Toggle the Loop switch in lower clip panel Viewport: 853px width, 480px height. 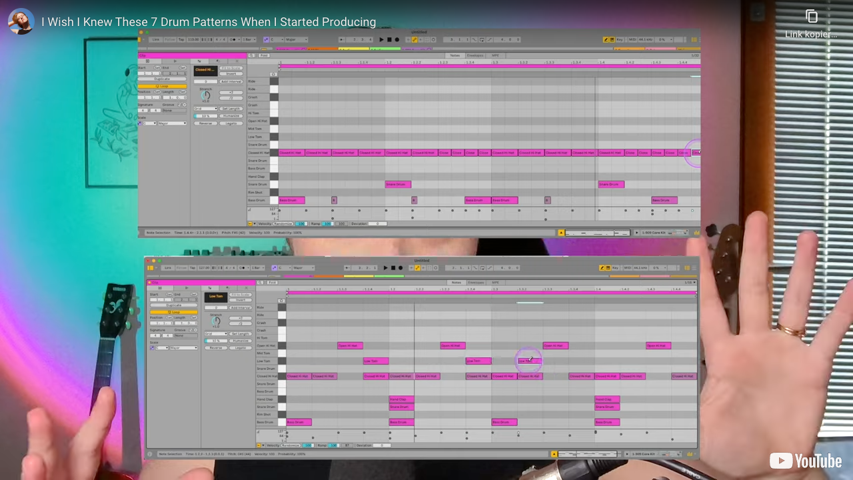pyautogui.click(x=174, y=312)
